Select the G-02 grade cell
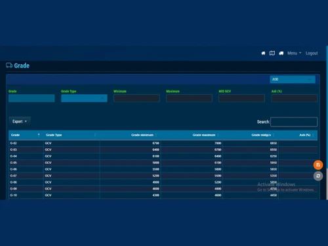Viewport: 328px width, 246px height. coord(26,143)
